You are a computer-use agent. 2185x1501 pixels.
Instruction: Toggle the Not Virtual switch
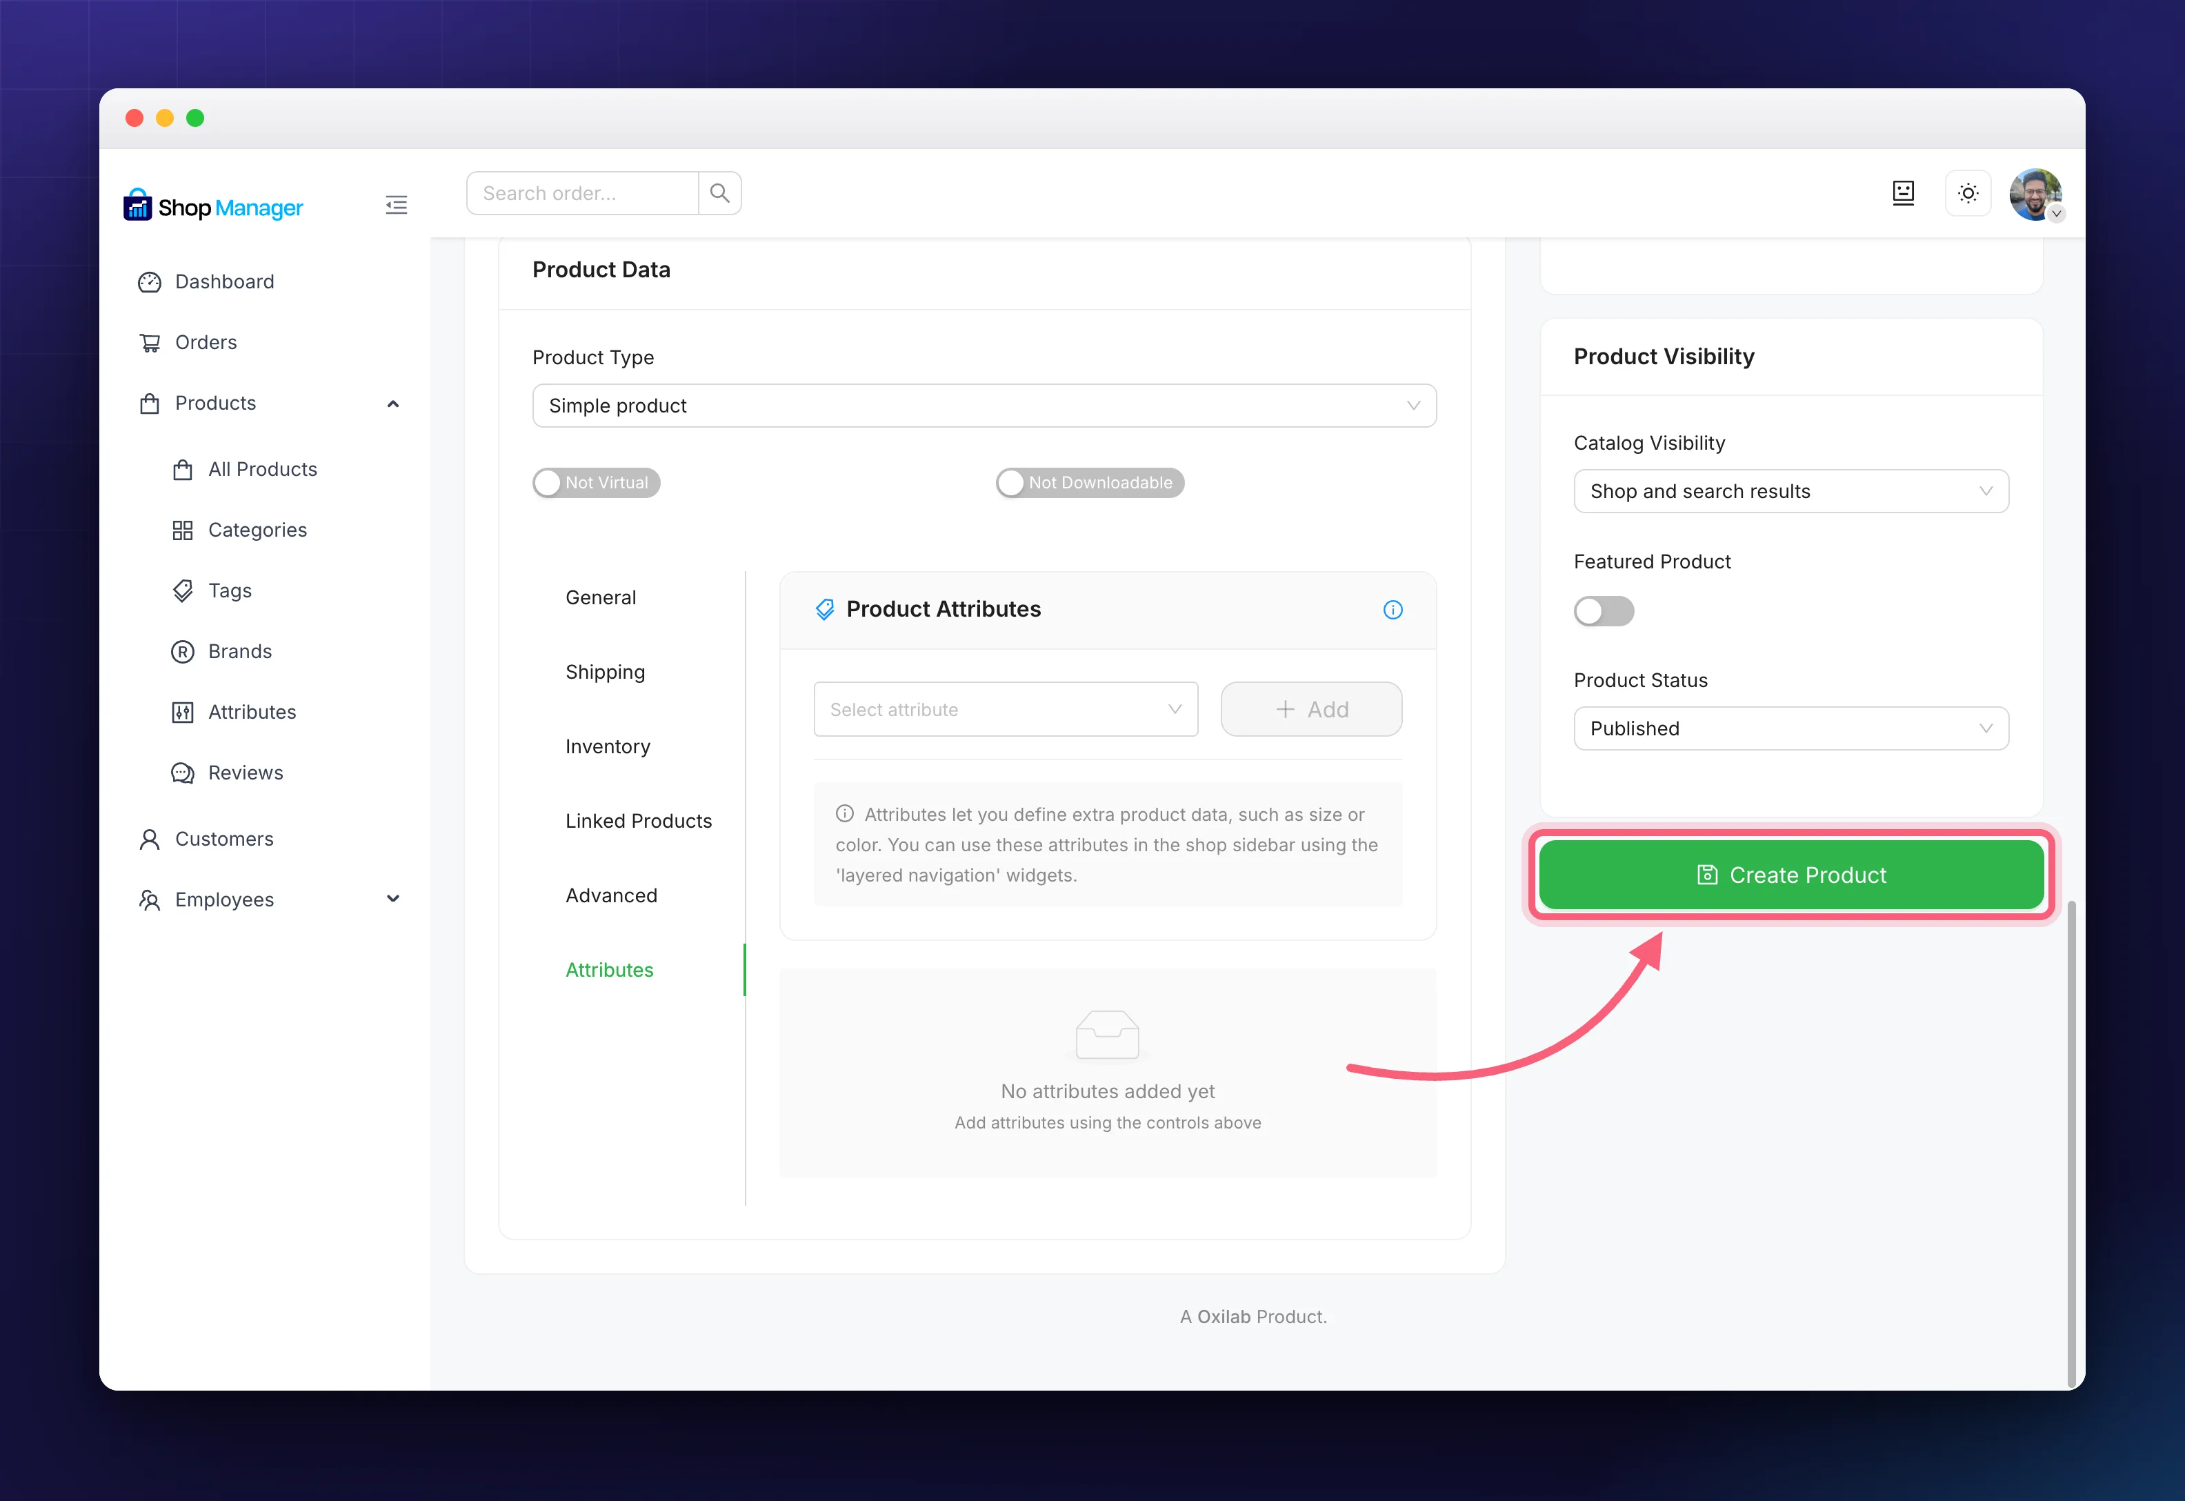596,482
